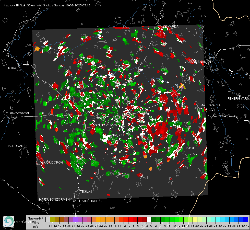Click the FEHÉRGYARMAT label at right edge

239,99
